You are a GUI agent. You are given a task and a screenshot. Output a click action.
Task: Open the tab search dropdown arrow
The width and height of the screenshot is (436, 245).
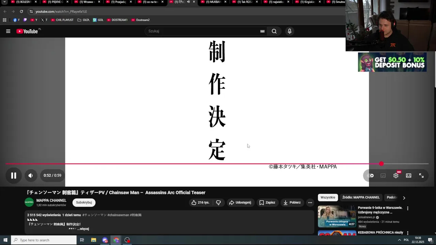point(4,2)
